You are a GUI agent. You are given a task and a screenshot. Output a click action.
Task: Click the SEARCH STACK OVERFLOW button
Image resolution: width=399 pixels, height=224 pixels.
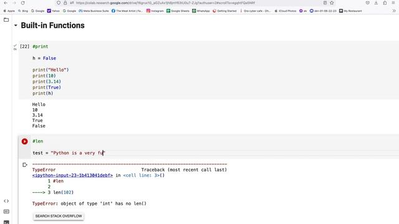coord(59,216)
